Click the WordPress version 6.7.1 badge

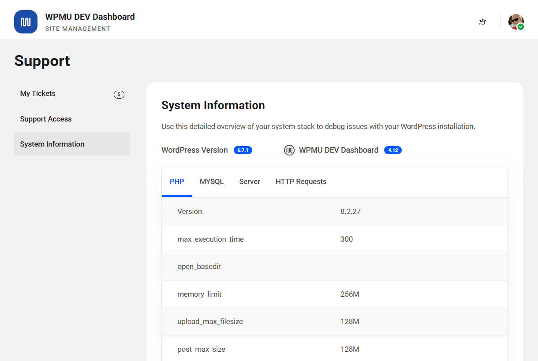coord(243,150)
